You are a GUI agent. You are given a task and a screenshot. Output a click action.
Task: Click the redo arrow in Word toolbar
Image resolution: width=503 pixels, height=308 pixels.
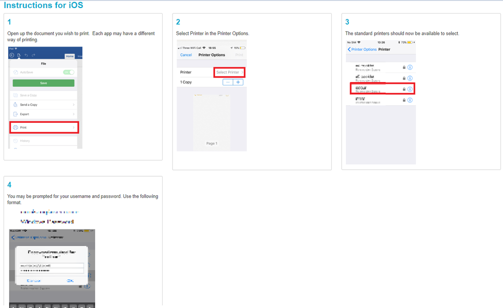pyautogui.click(x=33, y=55)
